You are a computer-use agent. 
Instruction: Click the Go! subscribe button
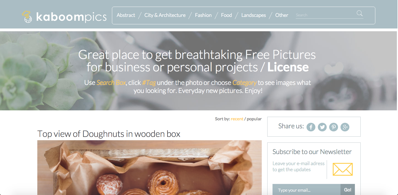pos(348,190)
